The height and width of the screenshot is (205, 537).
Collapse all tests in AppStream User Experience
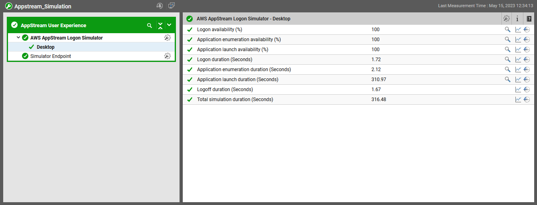[x=160, y=25]
